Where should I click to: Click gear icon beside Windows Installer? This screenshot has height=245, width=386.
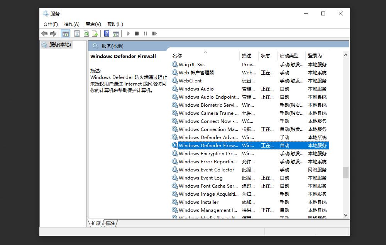tap(174, 202)
